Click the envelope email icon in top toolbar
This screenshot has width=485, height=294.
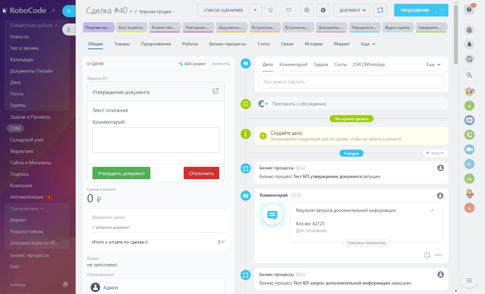pyautogui.click(x=289, y=10)
